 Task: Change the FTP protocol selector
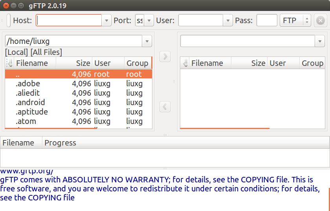(295, 20)
